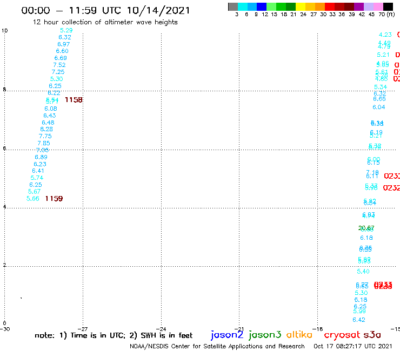400x351 pixels.
Task: Click the 6.89 data point
Action: (x=41, y=157)
